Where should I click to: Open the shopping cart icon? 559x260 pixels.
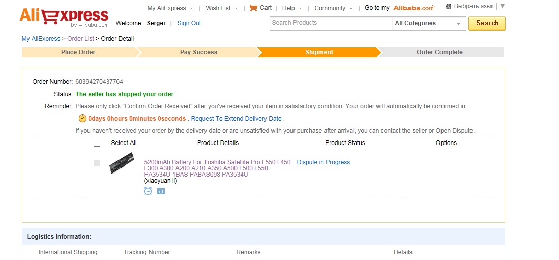tap(253, 8)
